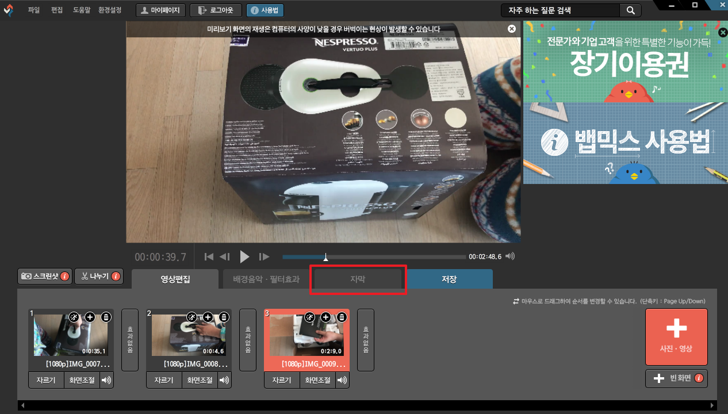The width and height of the screenshot is (728, 414).
Task: Click the 나누기 split button
Action: 99,276
